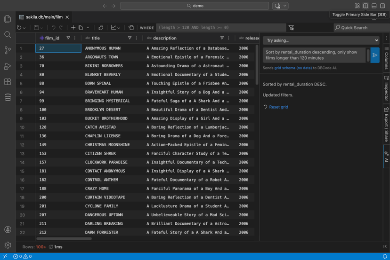Click the AI prompt text area
This screenshot has width=390, height=260.
pos(315,55)
